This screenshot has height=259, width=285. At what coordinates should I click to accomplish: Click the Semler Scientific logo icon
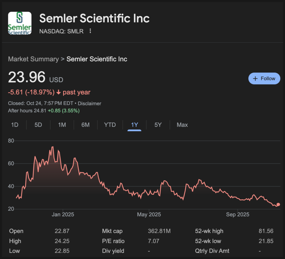20,23
